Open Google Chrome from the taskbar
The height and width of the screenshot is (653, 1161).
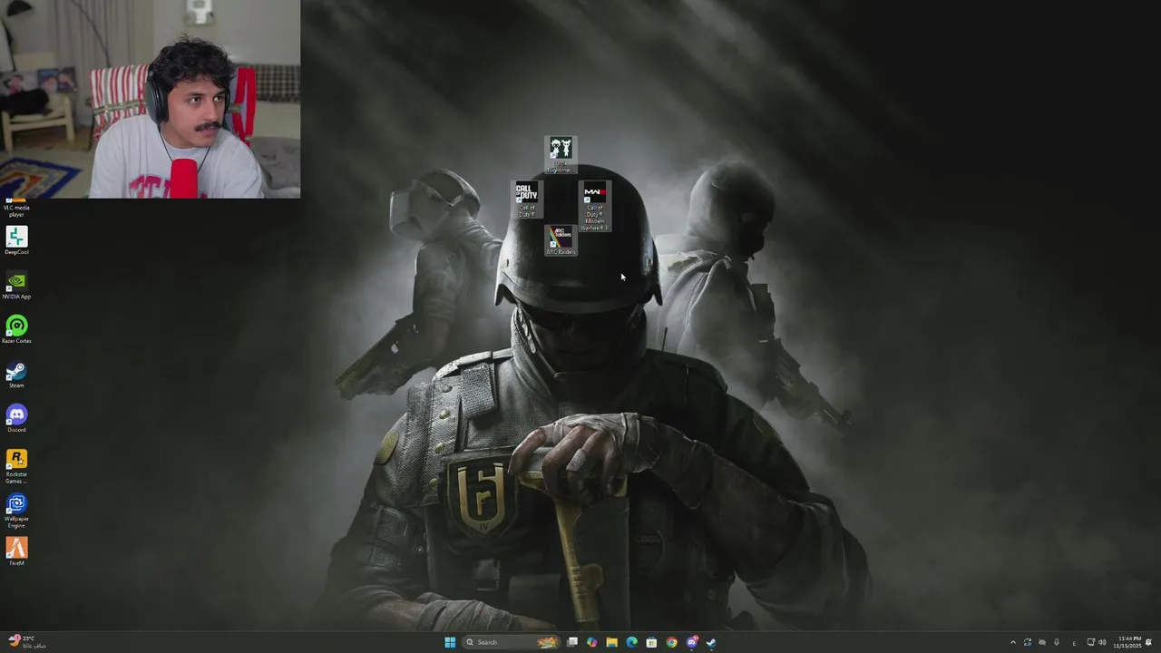[671, 642]
